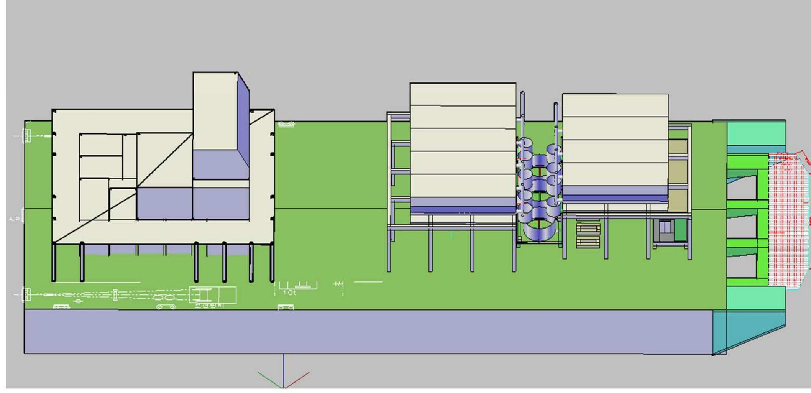Screen dimensions: 811x393
Task: Select the olive side panels on right module
Action: [x=678, y=173]
